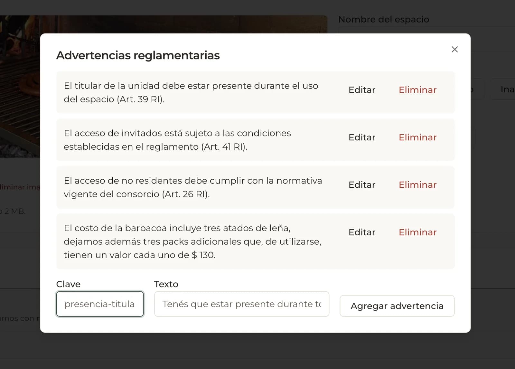The image size is (515, 369).
Task: Click the Clave field label
Action: pyautogui.click(x=68, y=284)
